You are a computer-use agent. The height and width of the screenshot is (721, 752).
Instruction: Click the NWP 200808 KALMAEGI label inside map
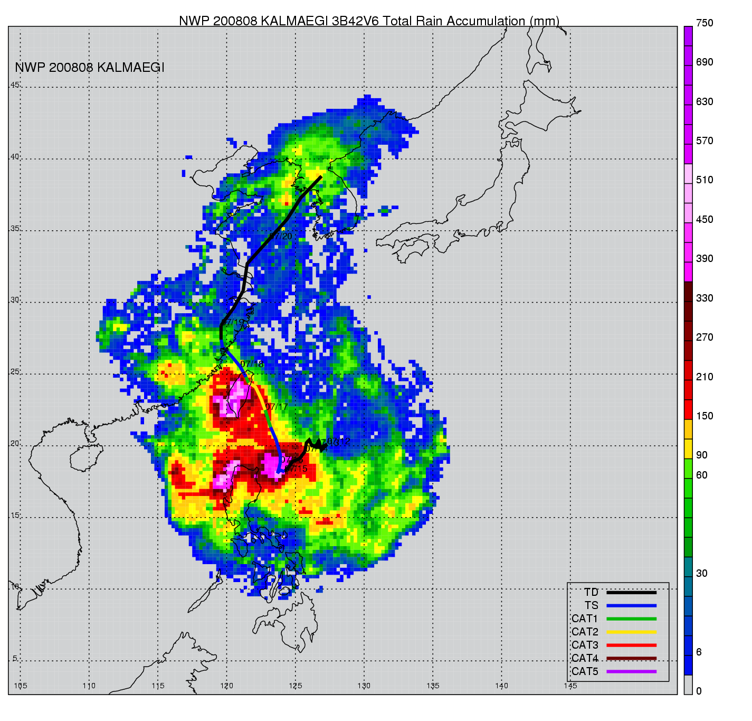[90, 68]
